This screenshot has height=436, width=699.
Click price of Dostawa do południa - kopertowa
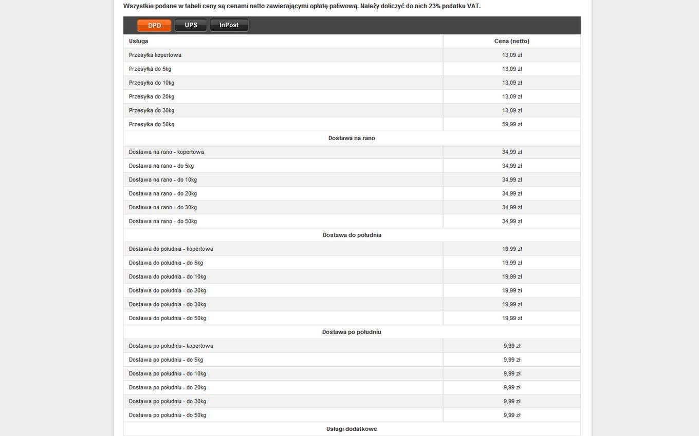(512, 249)
